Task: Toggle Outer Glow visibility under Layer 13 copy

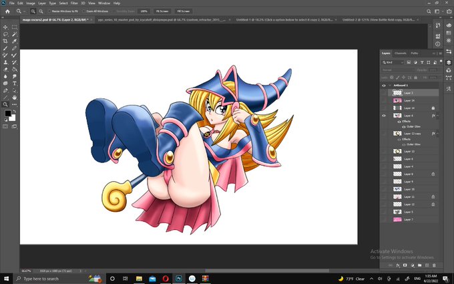Action: click(404, 144)
